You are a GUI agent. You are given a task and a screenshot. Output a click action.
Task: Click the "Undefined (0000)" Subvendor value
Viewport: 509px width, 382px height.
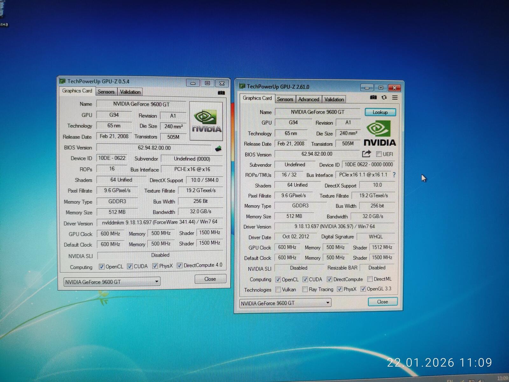[x=192, y=159]
